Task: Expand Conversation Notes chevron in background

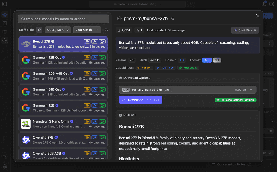Action: click(270, 164)
